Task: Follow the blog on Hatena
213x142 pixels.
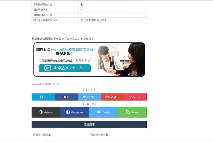Action: coord(46,112)
